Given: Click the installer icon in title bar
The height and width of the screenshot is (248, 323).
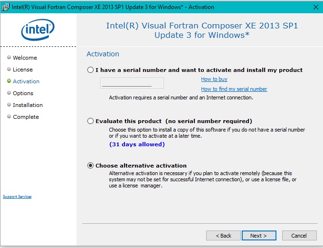Looking at the screenshot, I should tap(6, 7).
